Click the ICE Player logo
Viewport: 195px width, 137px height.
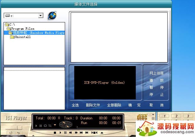click(16, 118)
